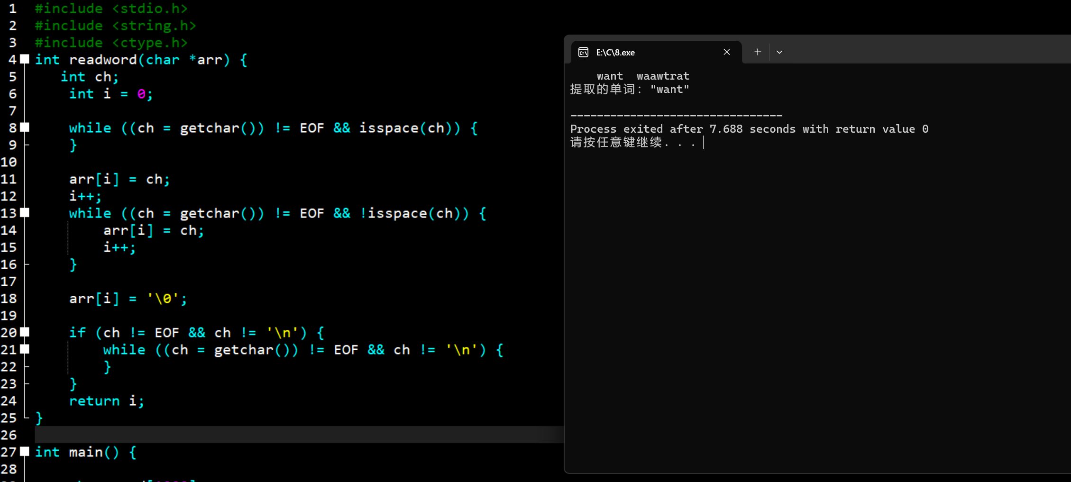Open the terminal profiles dropdown chevron

[779, 52]
